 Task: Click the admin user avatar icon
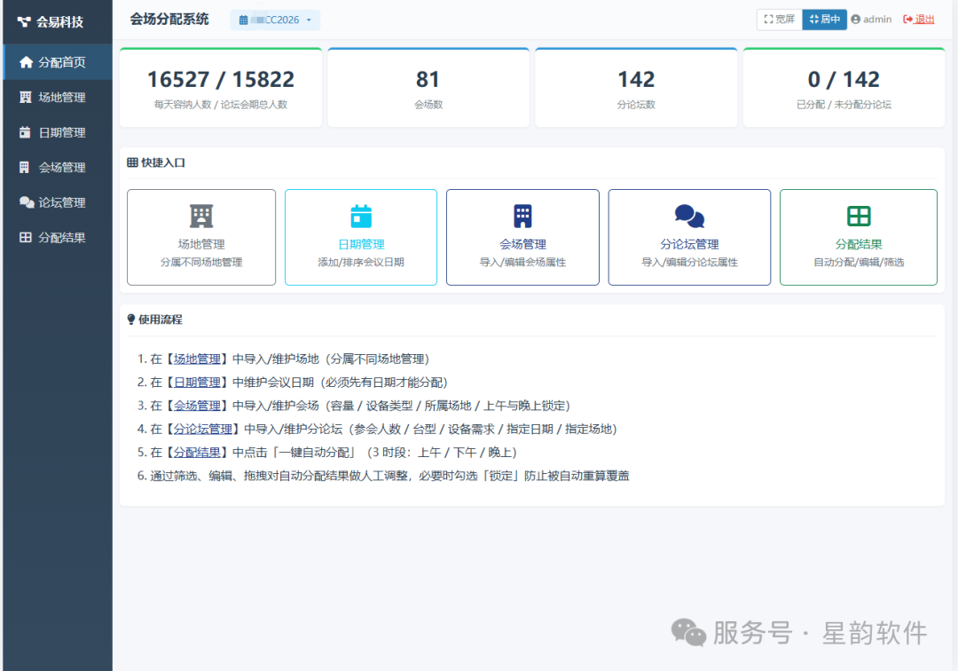click(855, 20)
